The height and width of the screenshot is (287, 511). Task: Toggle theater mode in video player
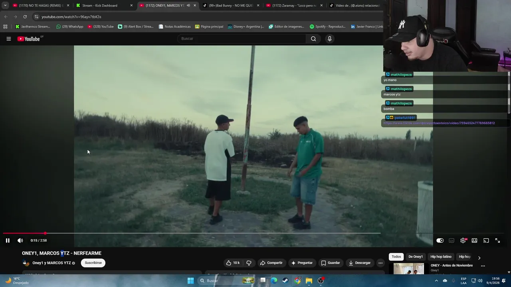474,240
